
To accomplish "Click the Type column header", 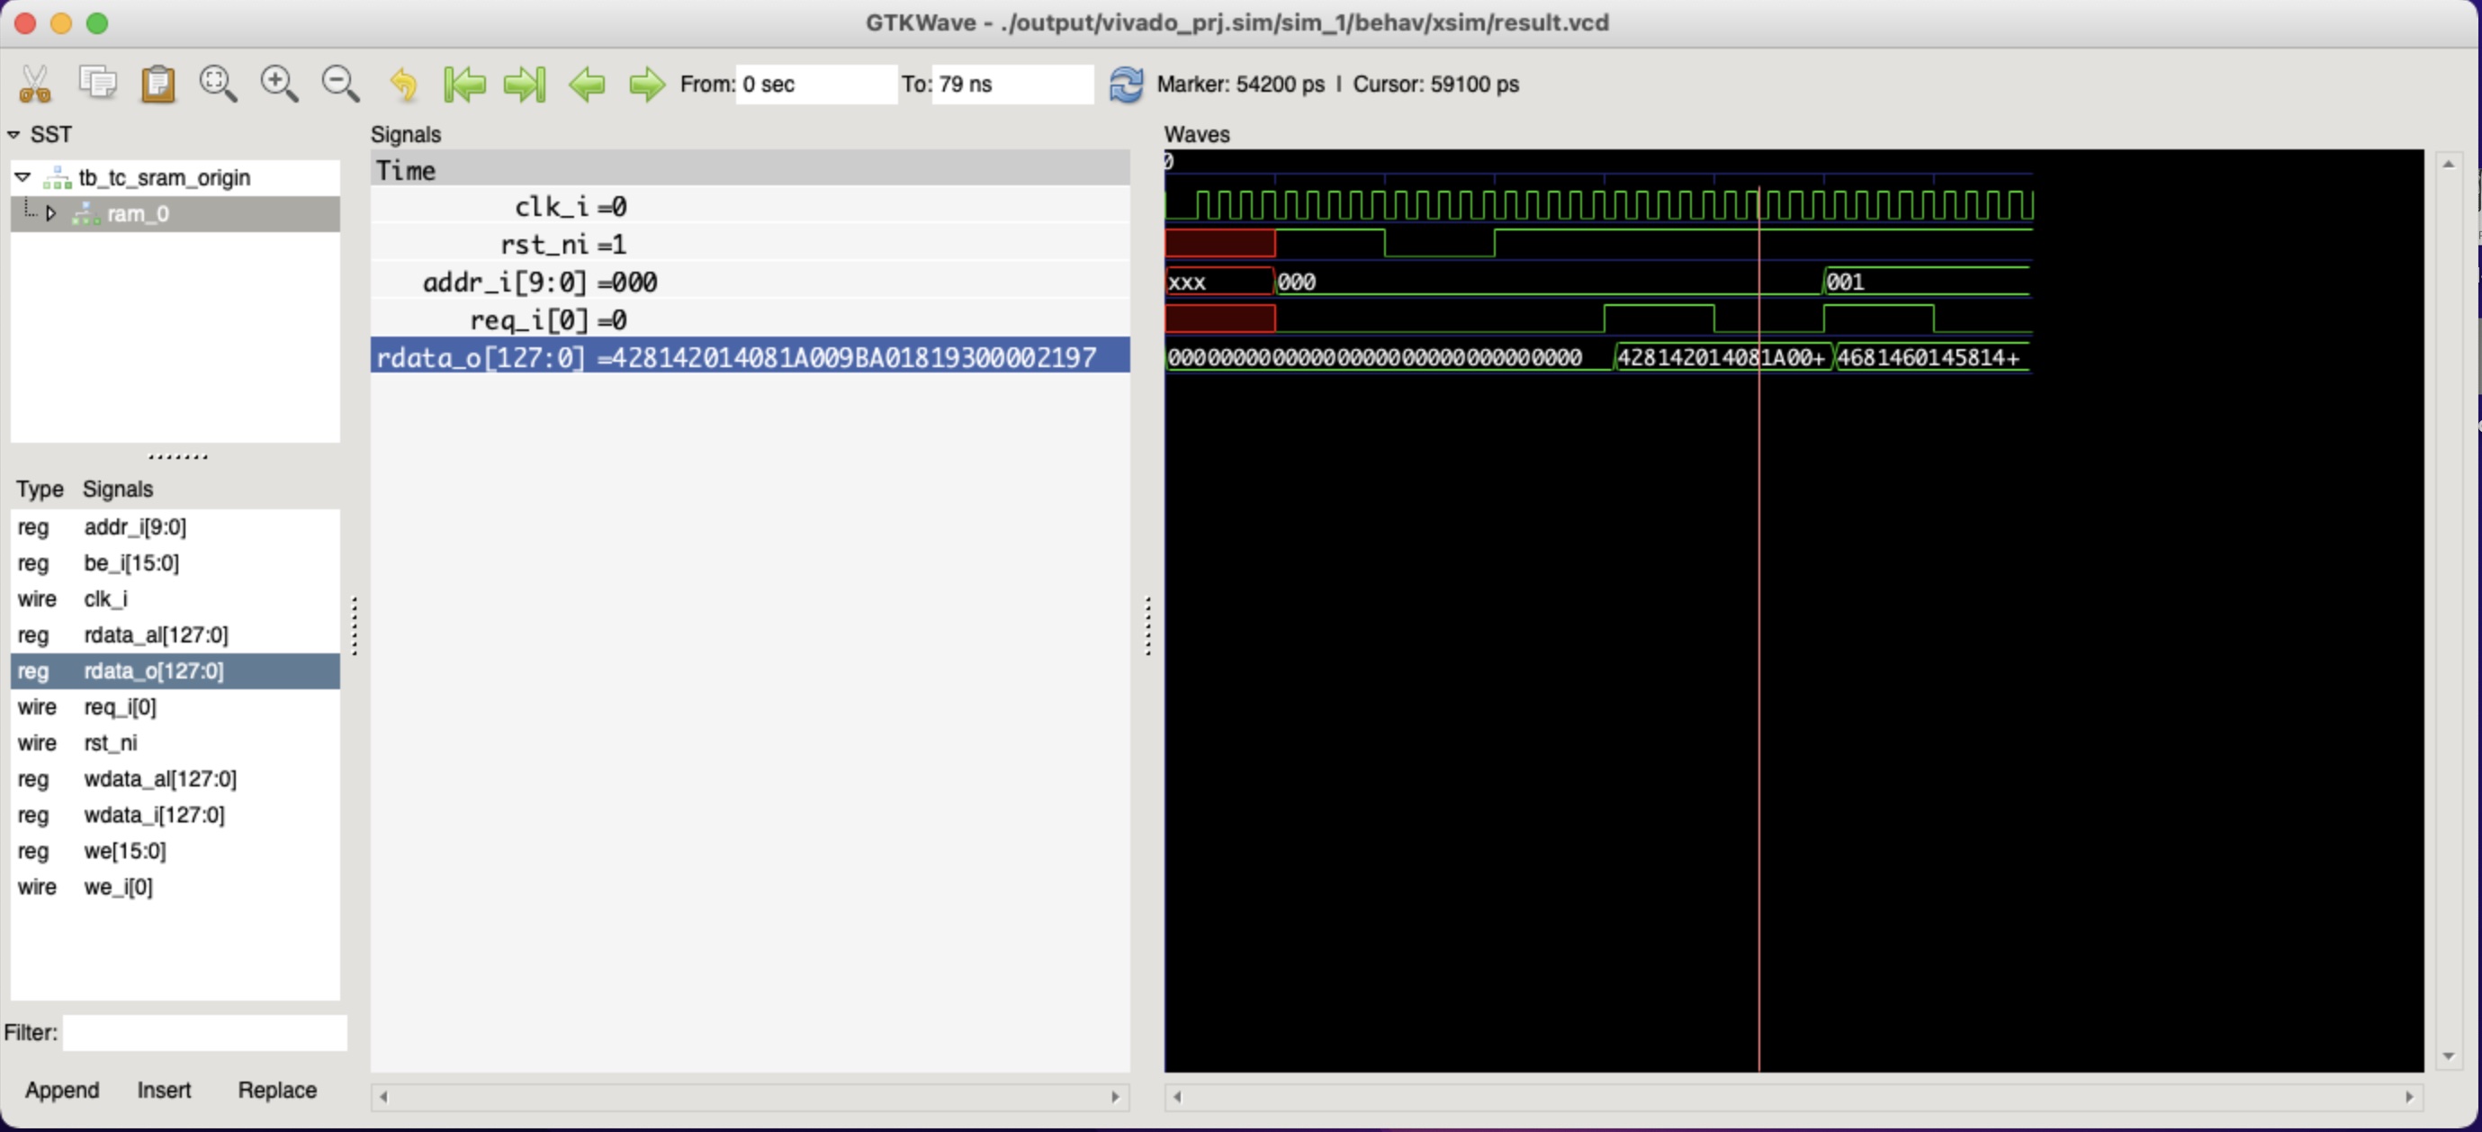I will (x=40, y=489).
